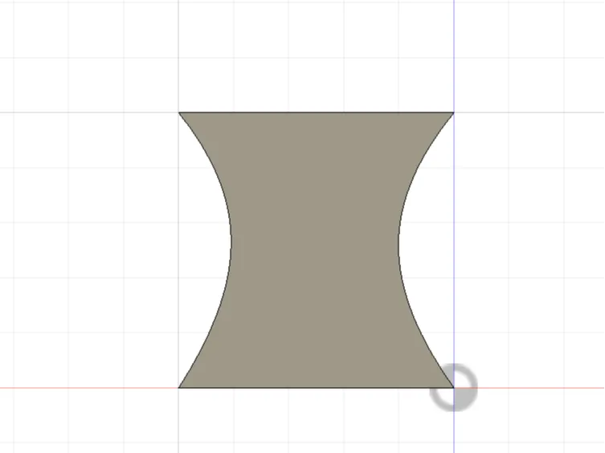Screen dimensions: 605x453
Task: Click the bottom-left corner vertex of the profile
Action: pos(179,388)
